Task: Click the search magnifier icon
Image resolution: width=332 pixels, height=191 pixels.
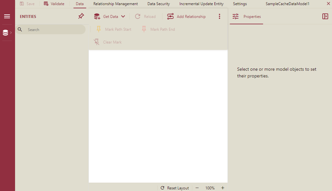Action: tap(20, 29)
